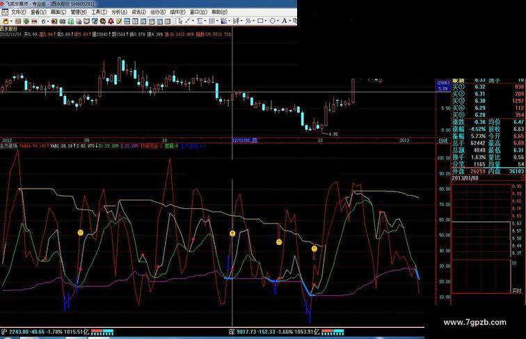Click the yellow pencil note toolbar icon
This screenshot has height=339, width=526.
(119, 21)
